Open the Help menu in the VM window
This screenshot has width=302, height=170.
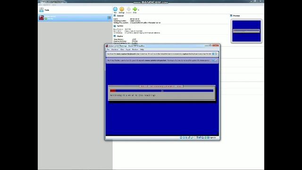[142, 50]
